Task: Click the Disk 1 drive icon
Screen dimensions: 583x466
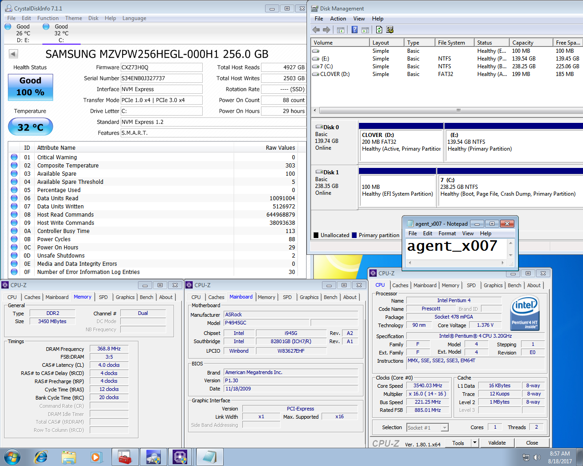Action: pos(319,172)
